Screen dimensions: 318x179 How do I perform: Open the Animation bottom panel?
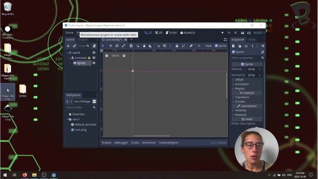coord(149,143)
